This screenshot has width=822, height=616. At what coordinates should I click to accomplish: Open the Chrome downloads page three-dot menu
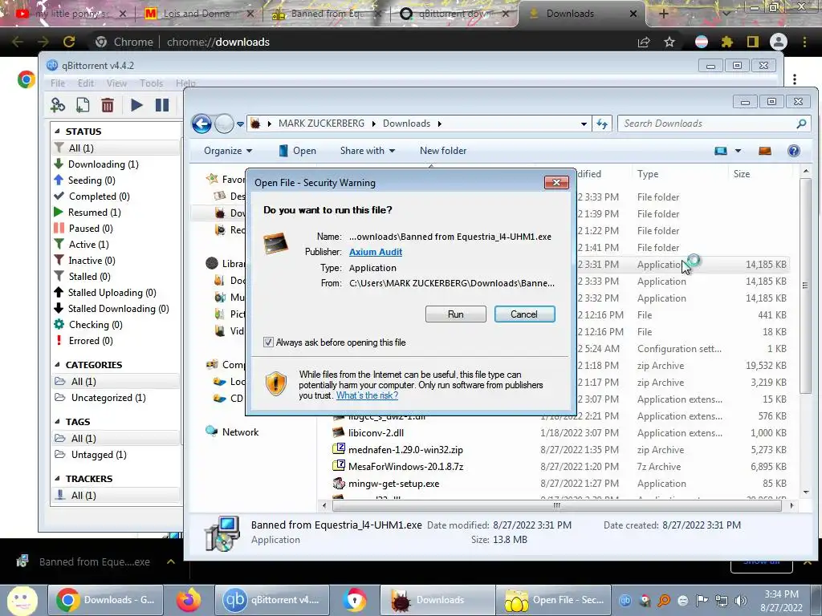point(795,79)
